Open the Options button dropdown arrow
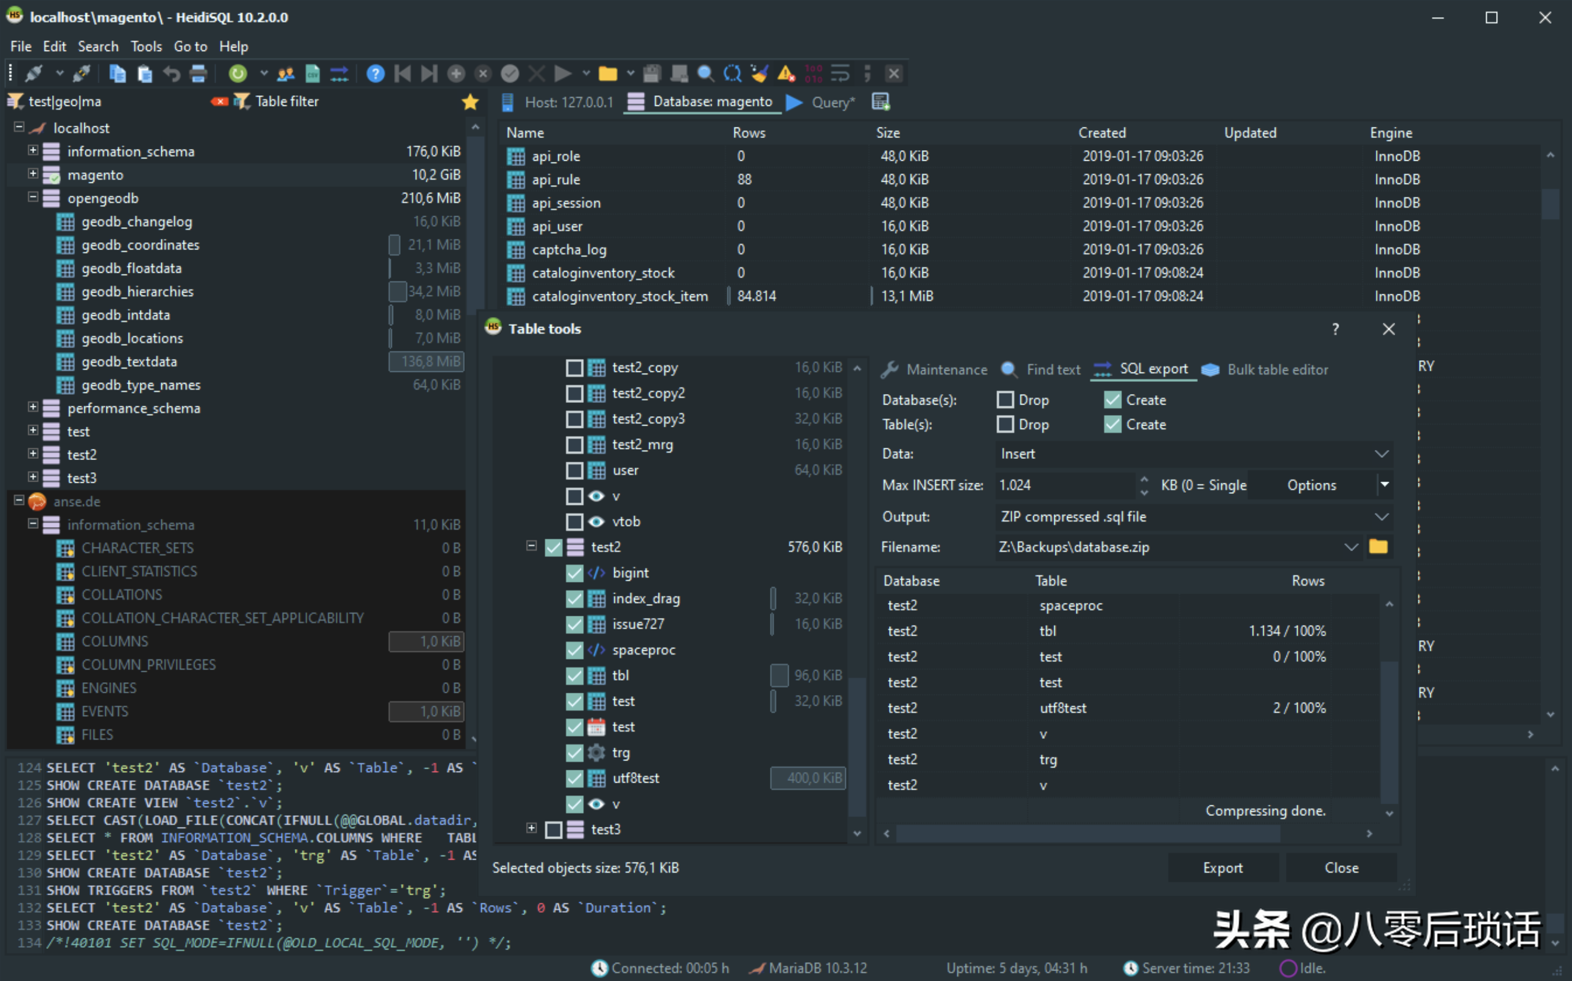 [x=1385, y=484]
